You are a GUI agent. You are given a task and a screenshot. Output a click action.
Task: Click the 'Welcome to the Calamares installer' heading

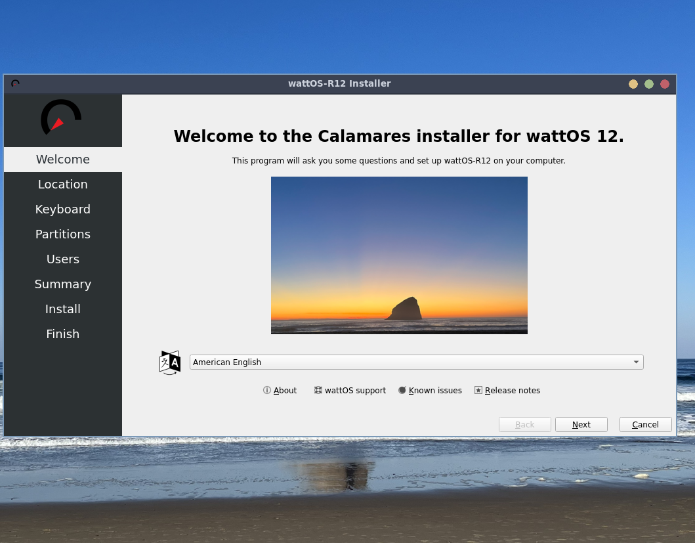(x=399, y=136)
